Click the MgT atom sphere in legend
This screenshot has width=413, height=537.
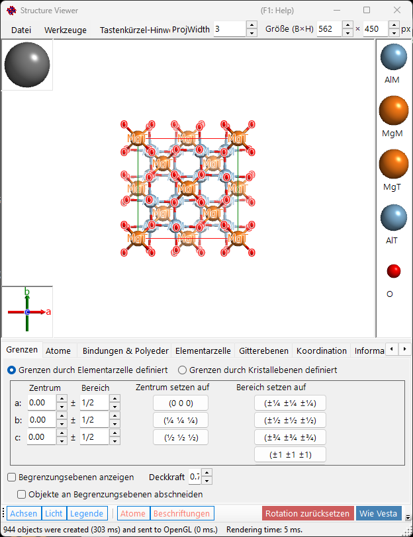[393, 164]
